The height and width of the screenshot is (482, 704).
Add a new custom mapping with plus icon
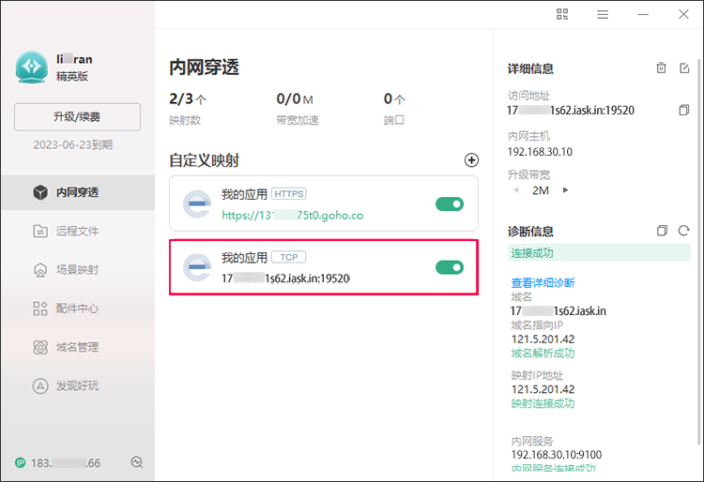pos(471,160)
